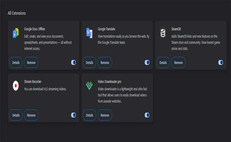The height and width of the screenshot is (142, 231).
Task: Turn off the Google Translate toggle
Action: tap(147, 62)
